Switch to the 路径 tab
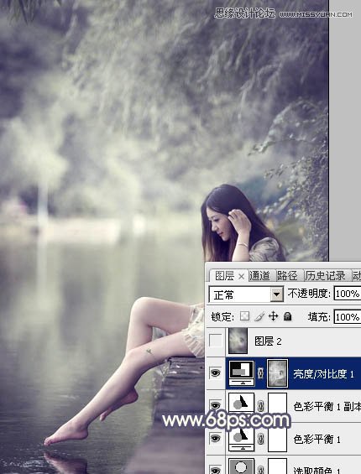361x474 pixels. (287, 276)
